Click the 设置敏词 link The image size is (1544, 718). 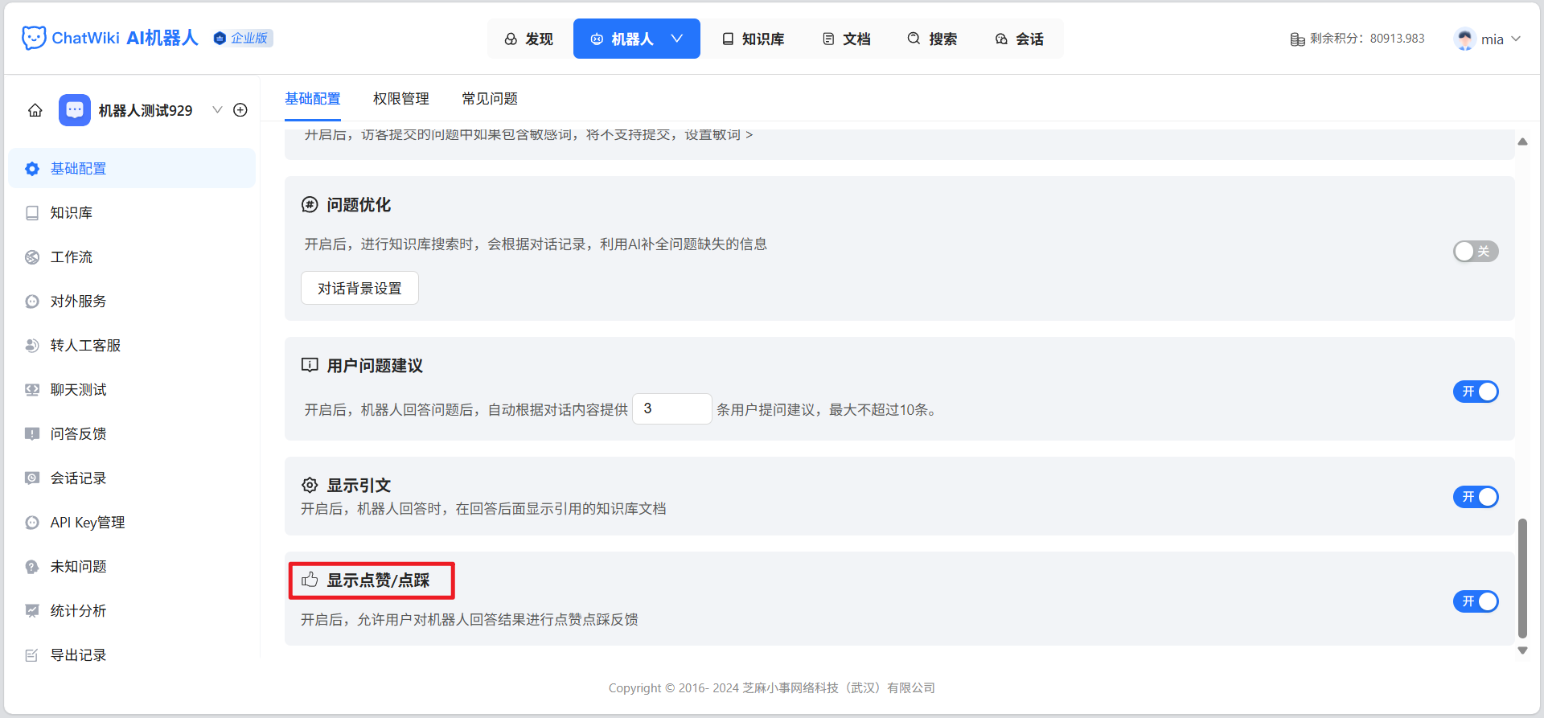click(718, 135)
